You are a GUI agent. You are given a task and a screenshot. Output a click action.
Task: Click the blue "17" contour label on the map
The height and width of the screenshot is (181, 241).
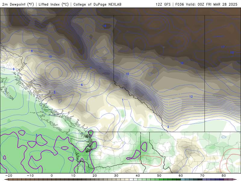pos(223,47)
